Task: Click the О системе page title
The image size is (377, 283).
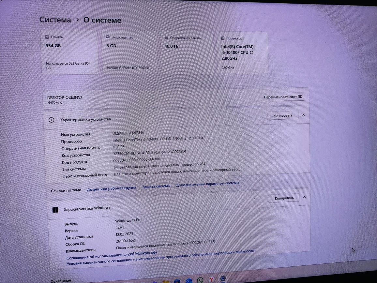Action: 102,20
